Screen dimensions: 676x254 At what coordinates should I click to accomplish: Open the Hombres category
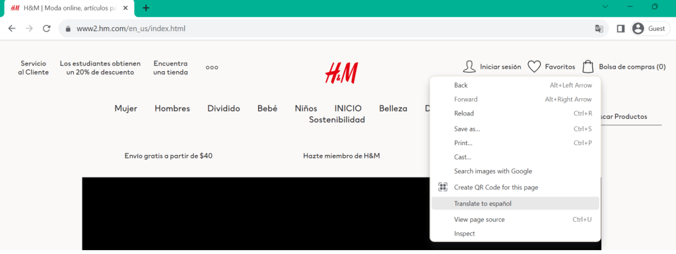point(172,108)
